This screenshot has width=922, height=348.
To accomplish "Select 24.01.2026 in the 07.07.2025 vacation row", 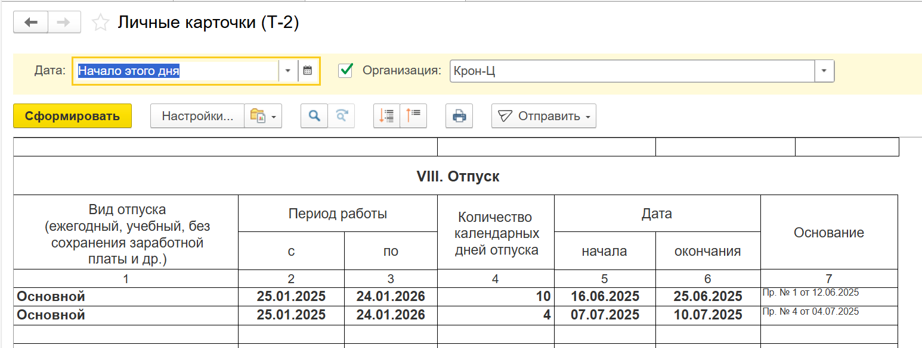I will (x=391, y=315).
